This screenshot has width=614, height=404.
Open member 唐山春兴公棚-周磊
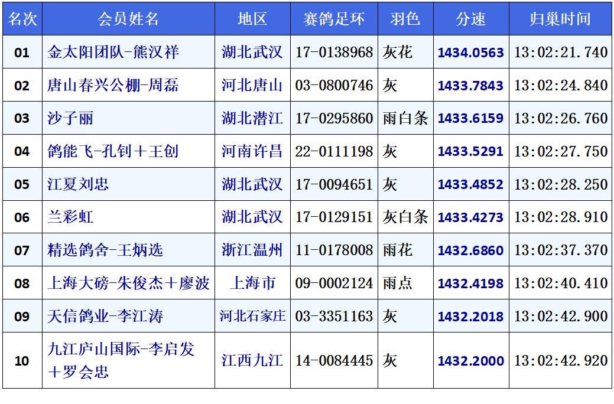pos(113,86)
